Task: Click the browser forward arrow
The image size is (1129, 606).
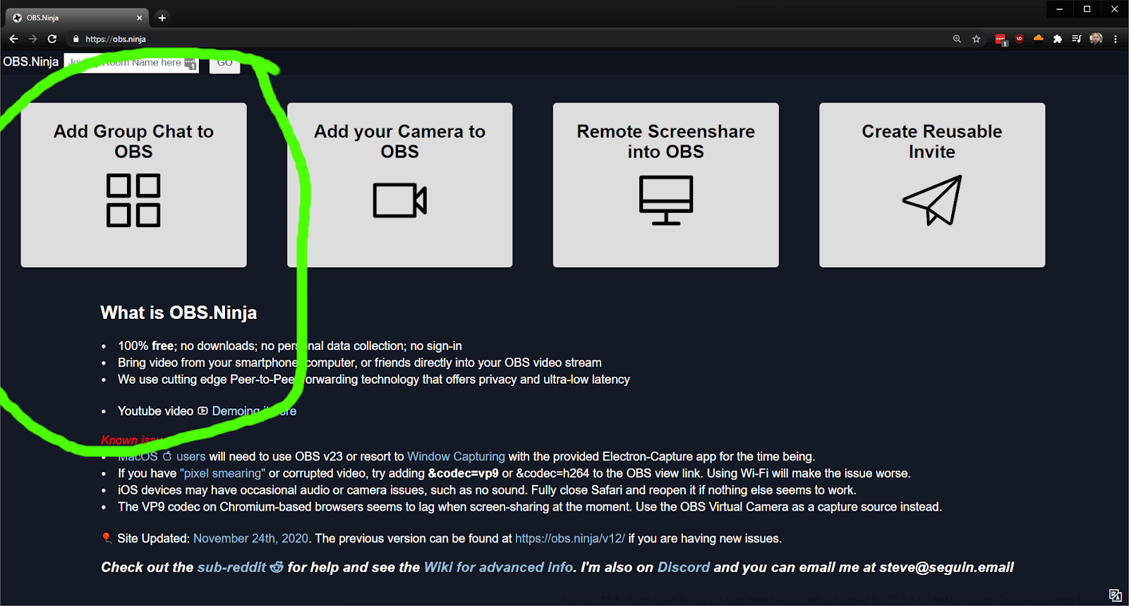Action: [x=32, y=39]
